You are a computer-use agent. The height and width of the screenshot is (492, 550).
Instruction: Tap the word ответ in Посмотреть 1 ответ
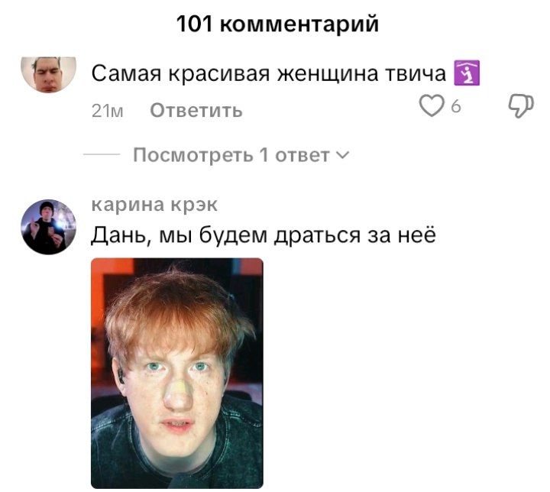[x=302, y=155]
